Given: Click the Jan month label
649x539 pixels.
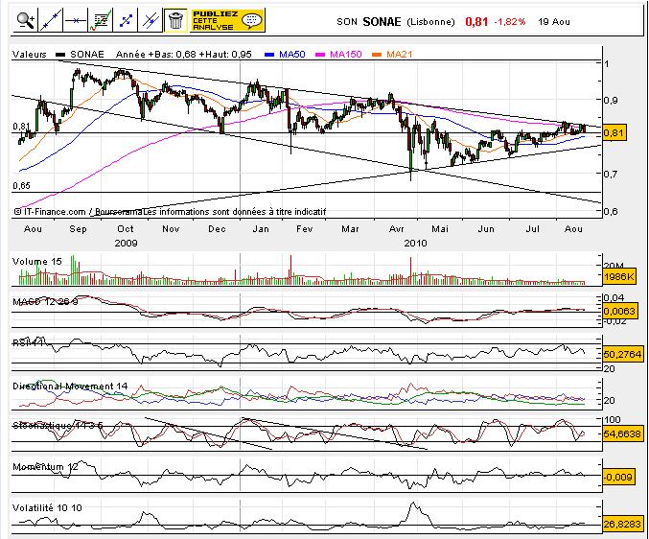Looking at the screenshot, I should pyautogui.click(x=261, y=228).
